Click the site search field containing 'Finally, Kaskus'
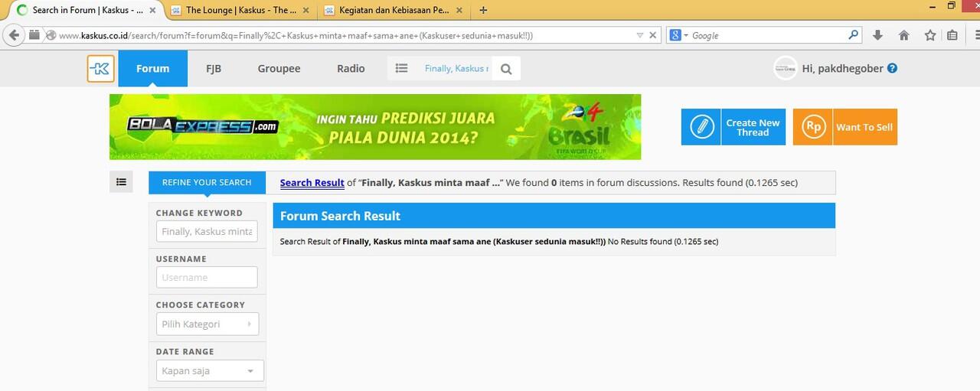 pyautogui.click(x=456, y=68)
